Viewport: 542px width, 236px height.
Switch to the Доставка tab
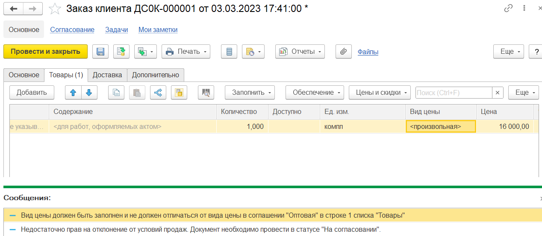coord(107,75)
